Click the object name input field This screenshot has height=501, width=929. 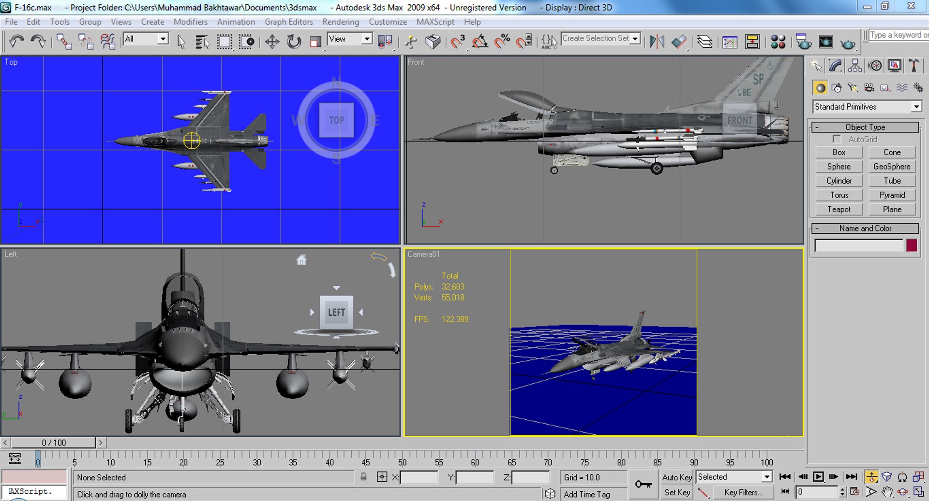click(x=859, y=245)
